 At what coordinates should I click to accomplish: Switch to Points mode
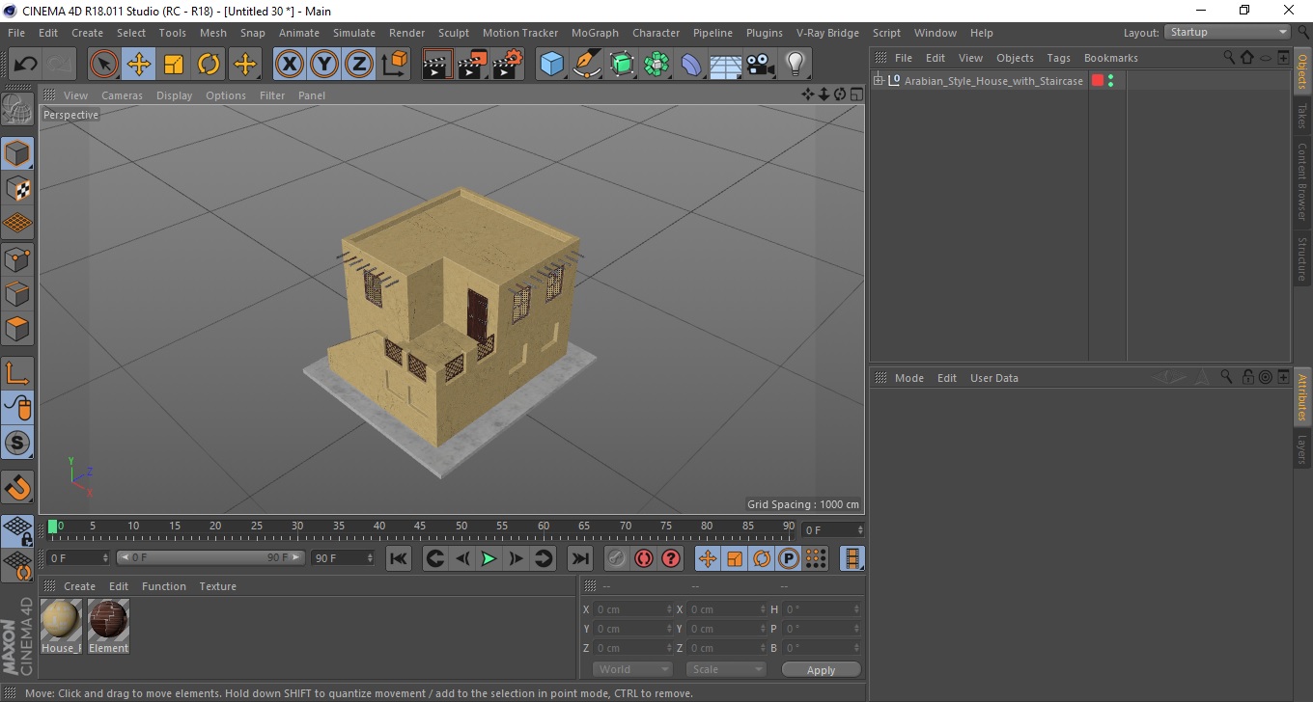coord(17,258)
